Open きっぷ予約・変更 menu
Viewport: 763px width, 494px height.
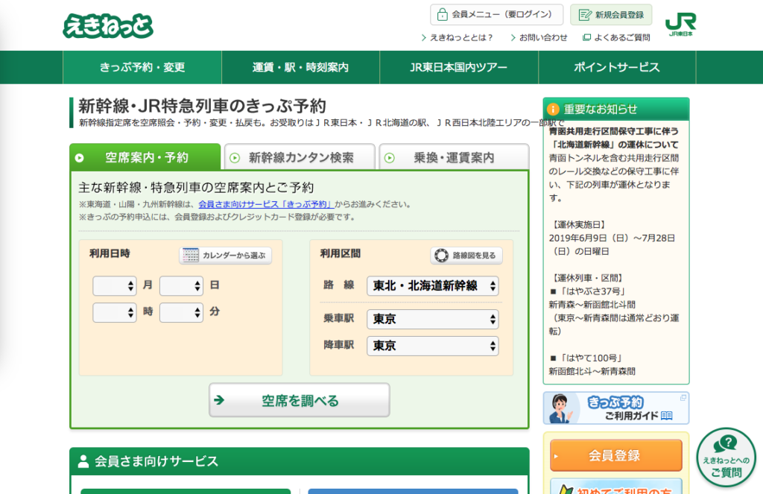click(142, 67)
